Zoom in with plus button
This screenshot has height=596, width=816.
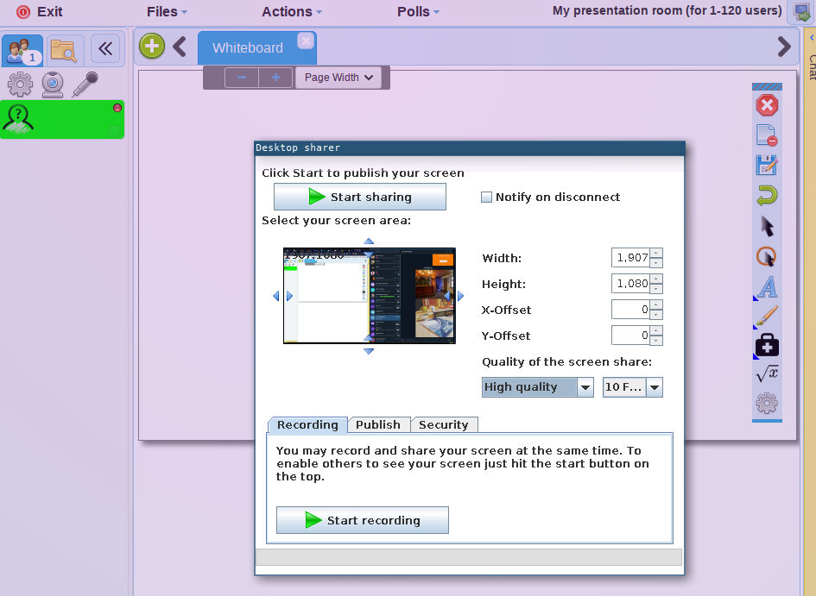click(x=275, y=78)
